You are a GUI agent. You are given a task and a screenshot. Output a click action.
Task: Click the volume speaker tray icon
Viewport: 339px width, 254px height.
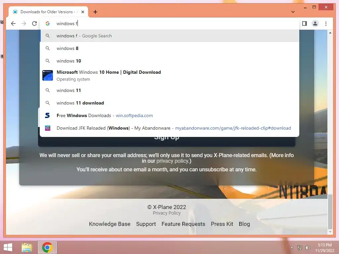tap(308, 247)
